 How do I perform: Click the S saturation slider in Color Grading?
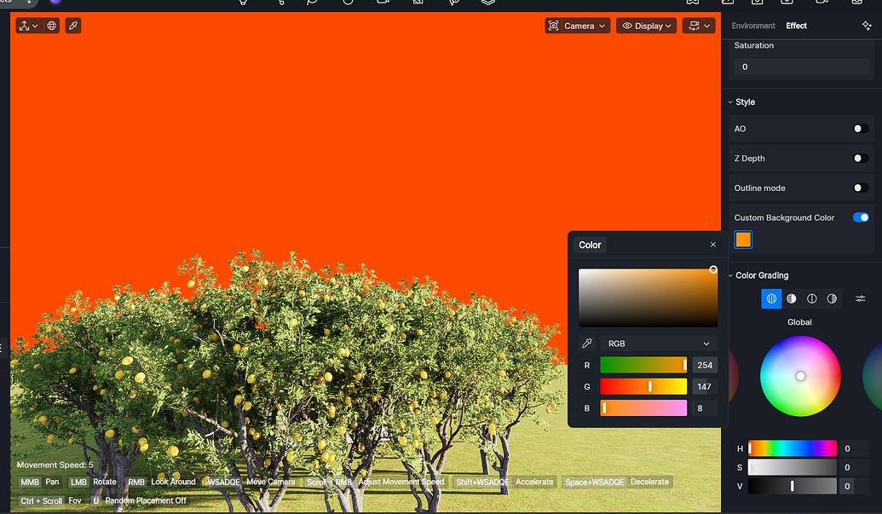click(x=792, y=467)
